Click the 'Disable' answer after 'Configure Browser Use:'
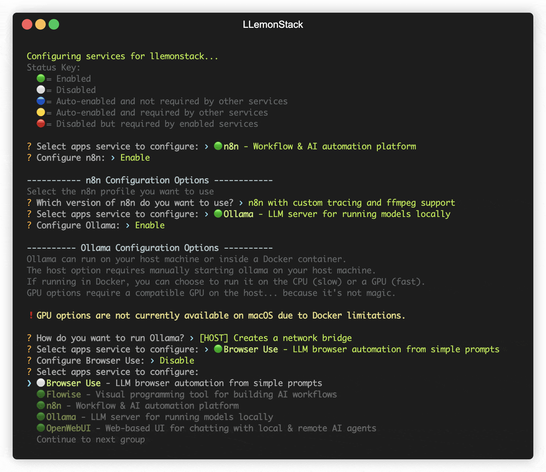 pos(177,360)
